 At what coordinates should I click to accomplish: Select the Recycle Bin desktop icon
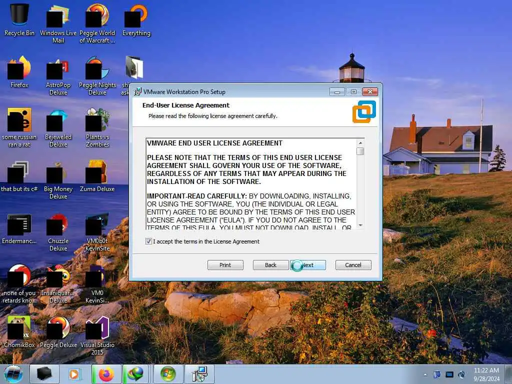click(x=19, y=20)
